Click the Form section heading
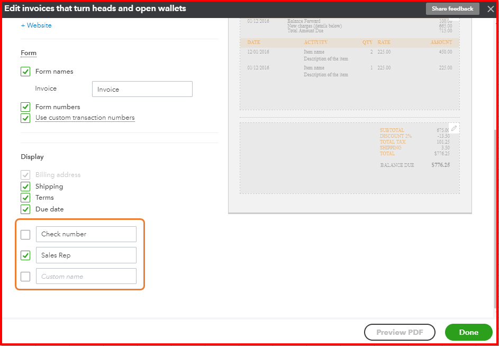Screen dimensions: 499x346 pyautogui.click(x=29, y=53)
